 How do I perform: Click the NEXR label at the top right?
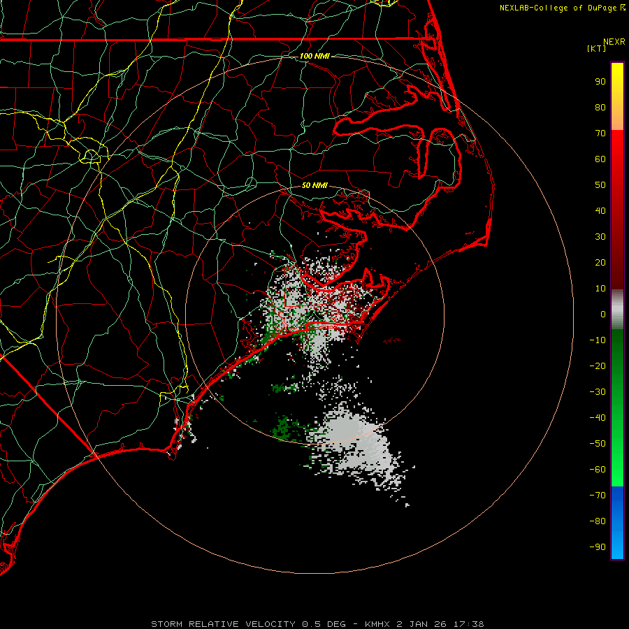coord(614,42)
